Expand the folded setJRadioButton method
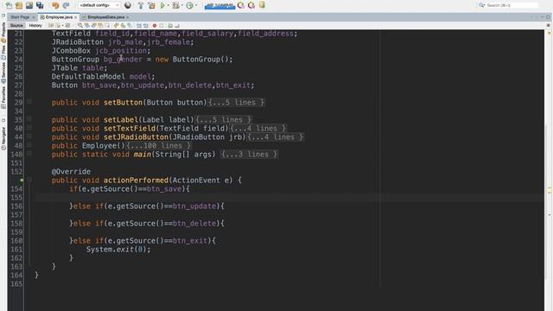This screenshot has height=311, width=553. [29, 136]
